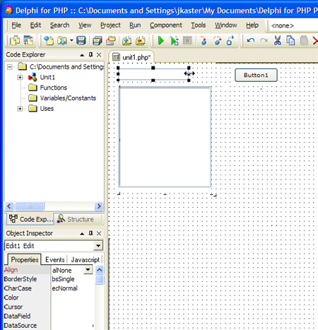
Task: Click Button1 on the form designer
Action: 256,75
